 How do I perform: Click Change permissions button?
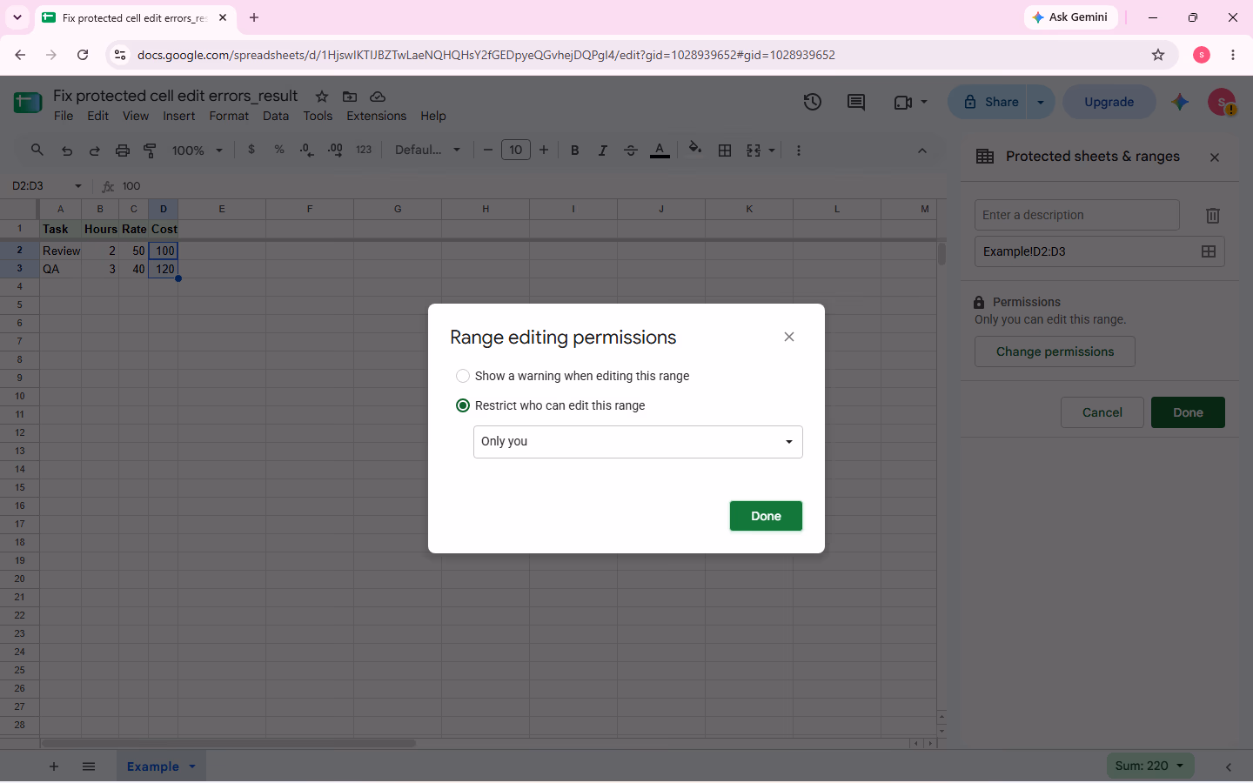point(1055,351)
